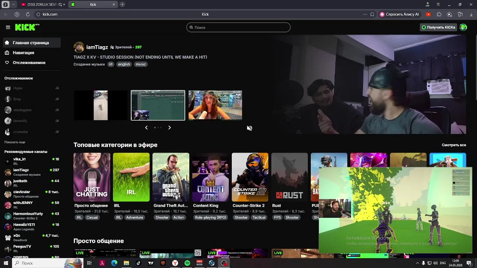The width and height of the screenshot is (477, 268).
Task: Open the Rust category card
Action: coord(290,177)
